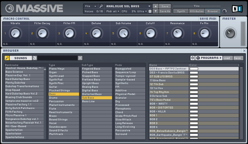This screenshot has width=248, height=144.
Task: Toggle the Soundscapes type filter
Action: click(x=64, y=127)
